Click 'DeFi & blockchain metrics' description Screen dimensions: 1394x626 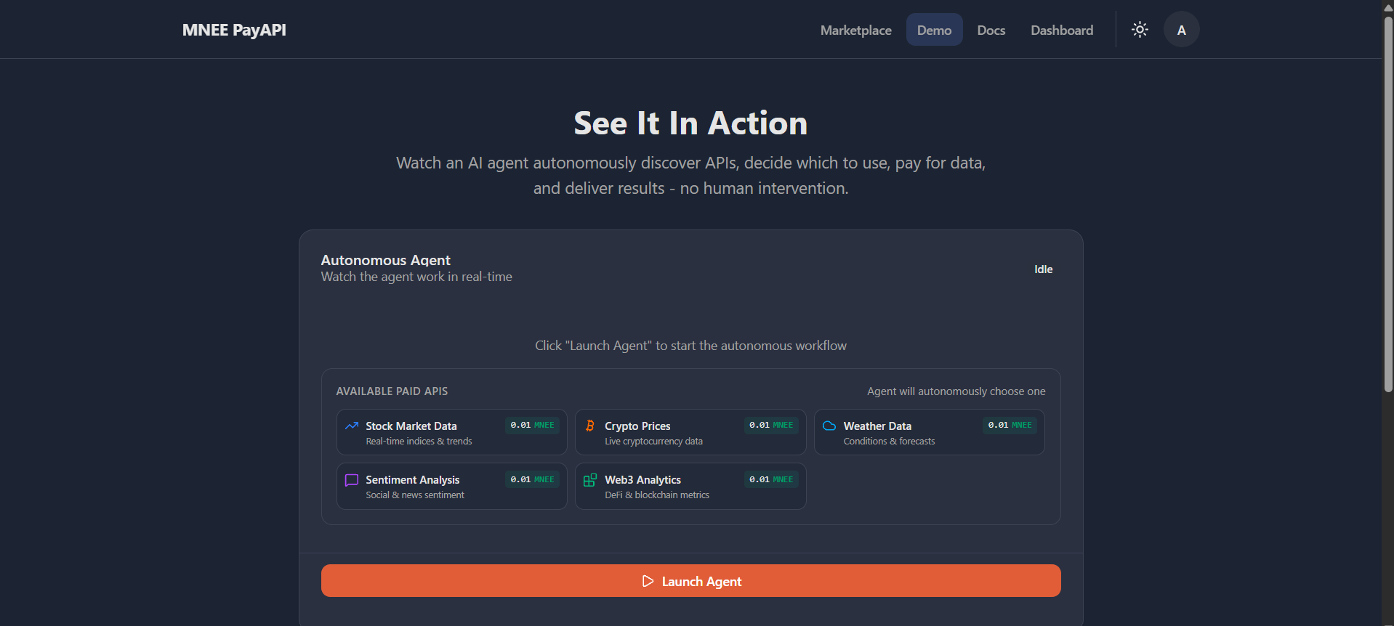click(657, 495)
